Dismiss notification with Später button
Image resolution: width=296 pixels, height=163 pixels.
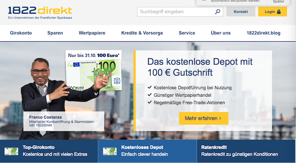point(279,2)
